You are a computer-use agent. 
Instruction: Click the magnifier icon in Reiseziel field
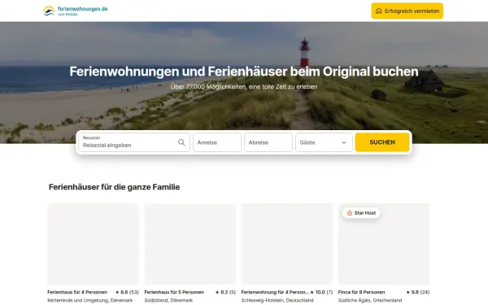(x=181, y=142)
